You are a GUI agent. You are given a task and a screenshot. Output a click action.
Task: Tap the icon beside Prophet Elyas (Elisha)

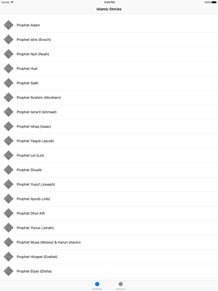(x=8, y=271)
